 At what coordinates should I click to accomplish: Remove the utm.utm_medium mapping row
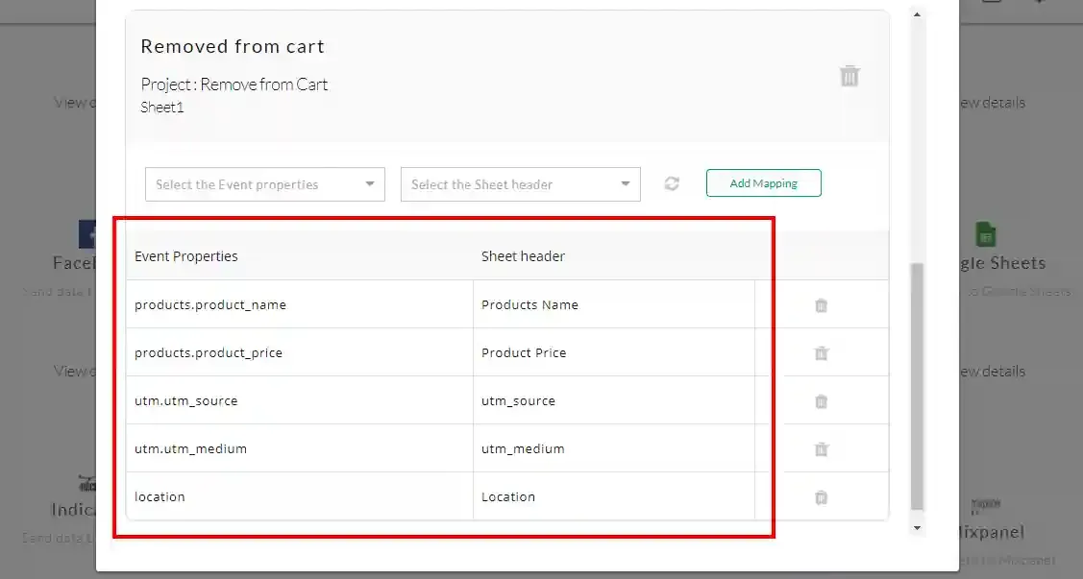tap(822, 449)
